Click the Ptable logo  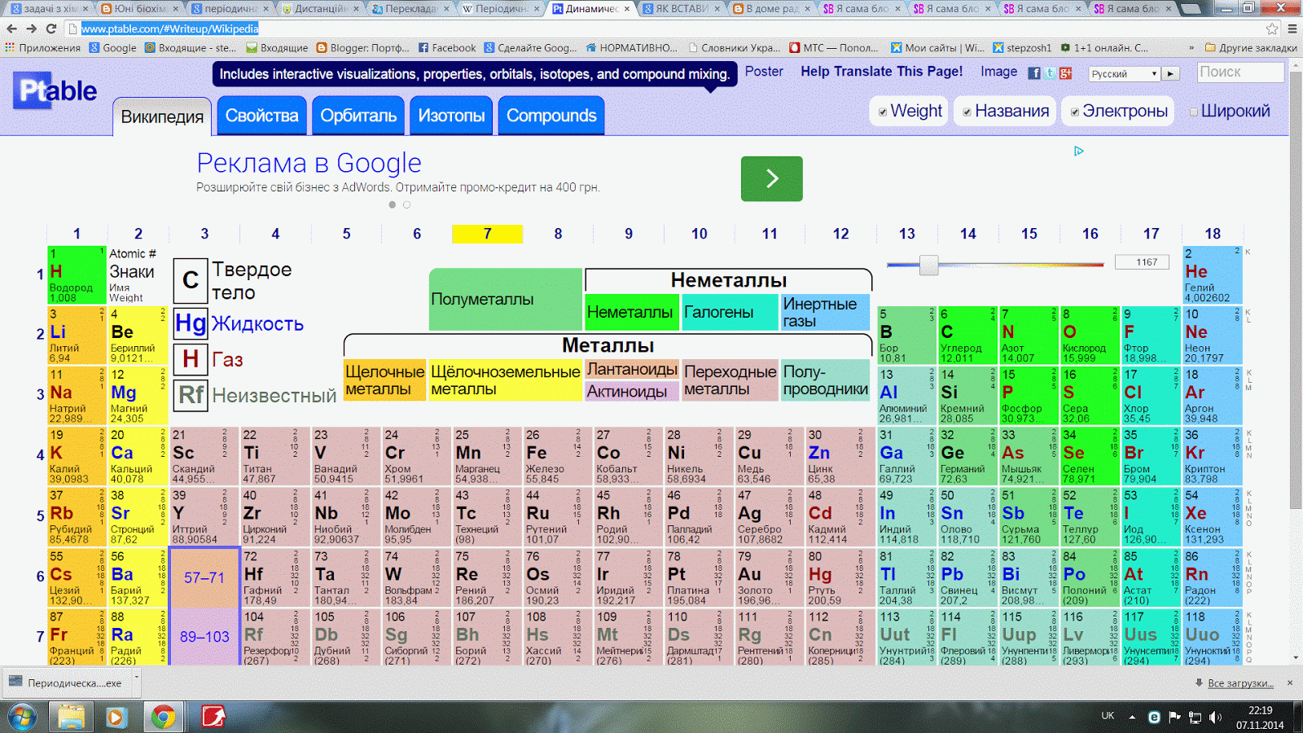click(55, 90)
